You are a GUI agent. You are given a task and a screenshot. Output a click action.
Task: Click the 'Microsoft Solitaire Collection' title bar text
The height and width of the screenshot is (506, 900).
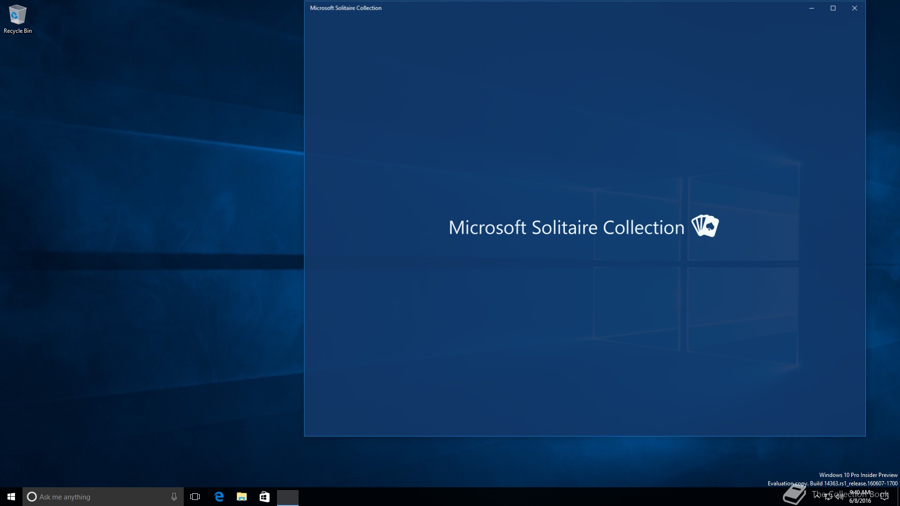point(345,8)
